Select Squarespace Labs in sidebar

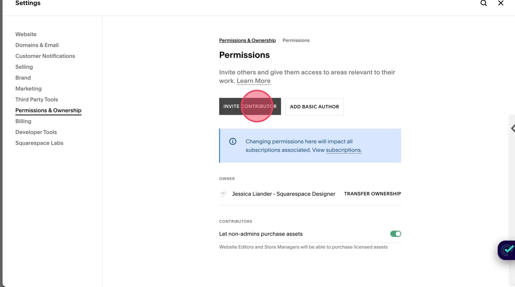(x=39, y=143)
